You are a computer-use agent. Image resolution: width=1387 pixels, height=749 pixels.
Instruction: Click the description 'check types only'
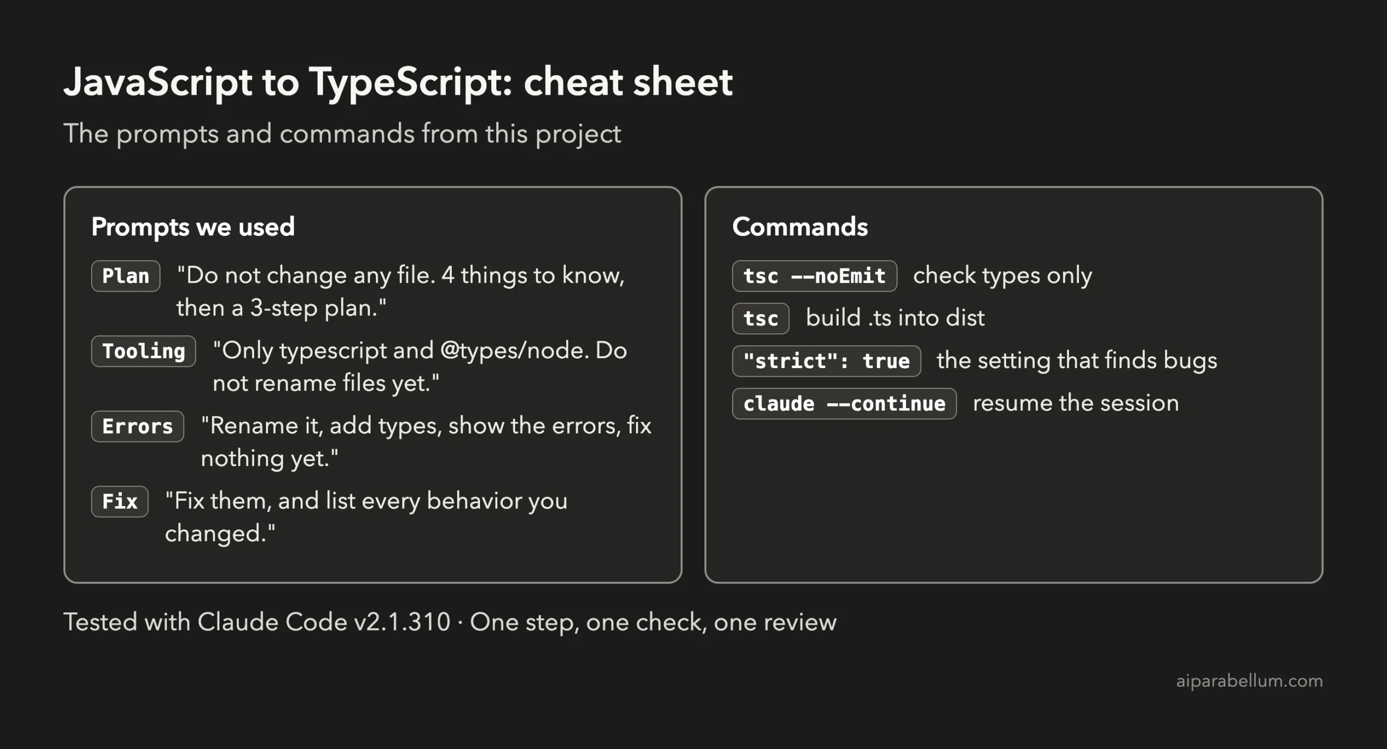pyautogui.click(x=1002, y=276)
